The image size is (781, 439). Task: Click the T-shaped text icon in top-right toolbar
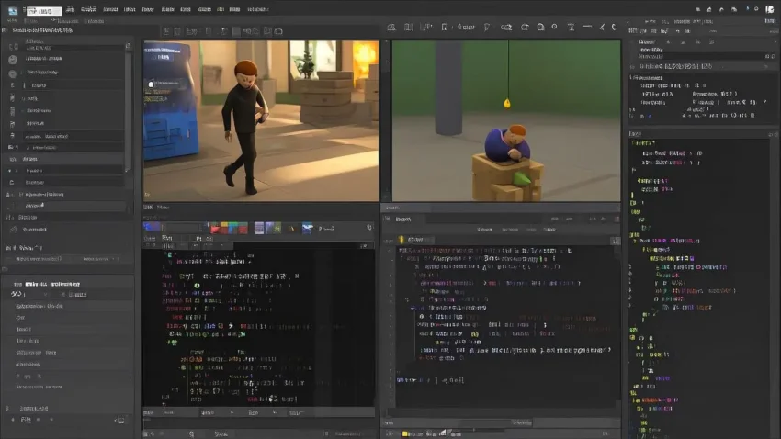pos(571,27)
